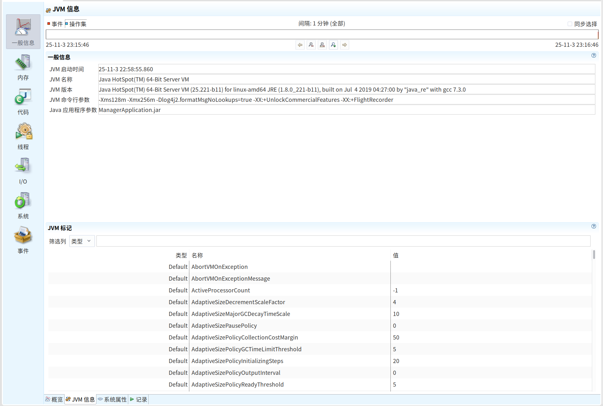
Task: Click the help icon in 一般信息 section
Action: (593, 55)
